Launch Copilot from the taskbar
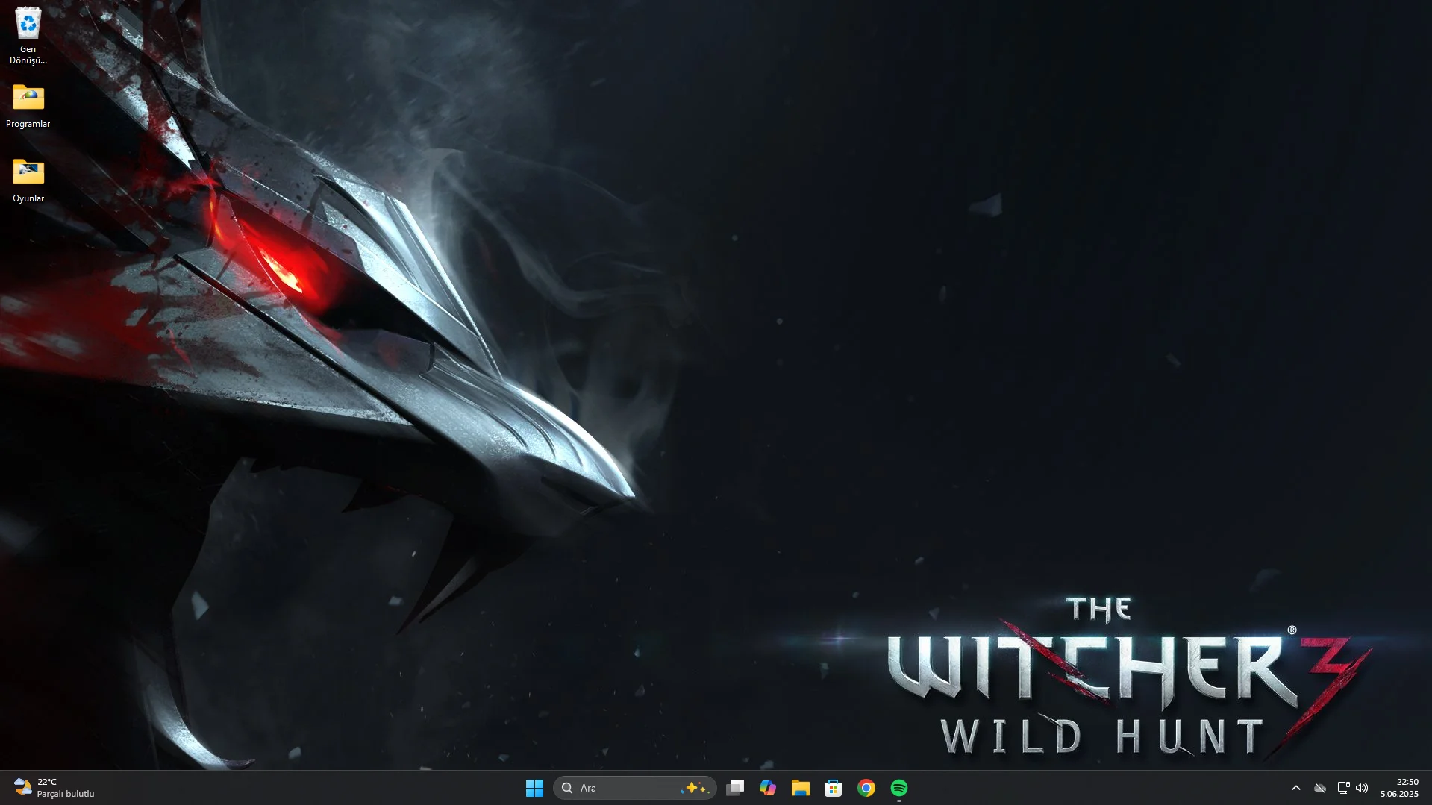Image resolution: width=1432 pixels, height=805 pixels. tap(768, 788)
